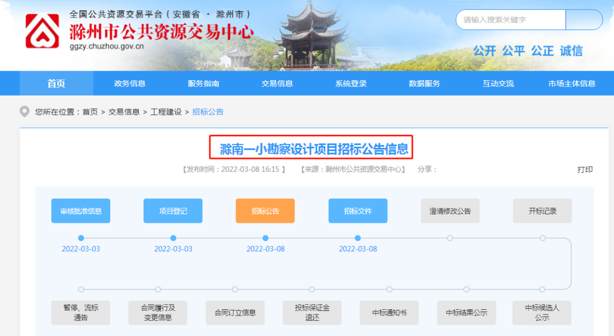
Task: Select the 中标通知书 step button
Action: point(389,313)
